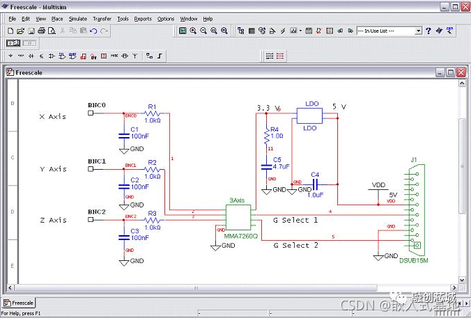Click the vertical scrollbar up arrow
Image resolution: width=471 pixels, height=318 pixels.
[x=462, y=83]
